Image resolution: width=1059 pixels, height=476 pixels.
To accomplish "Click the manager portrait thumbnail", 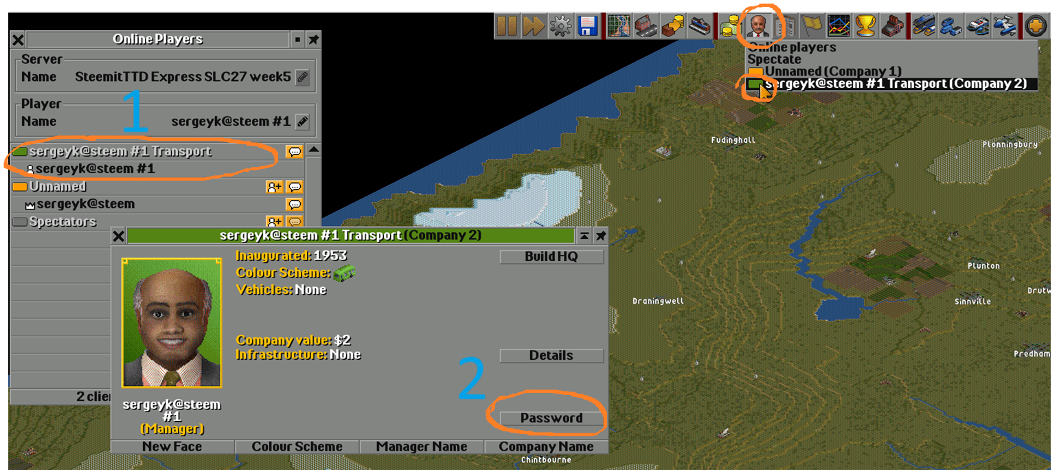I will point(172,323).
